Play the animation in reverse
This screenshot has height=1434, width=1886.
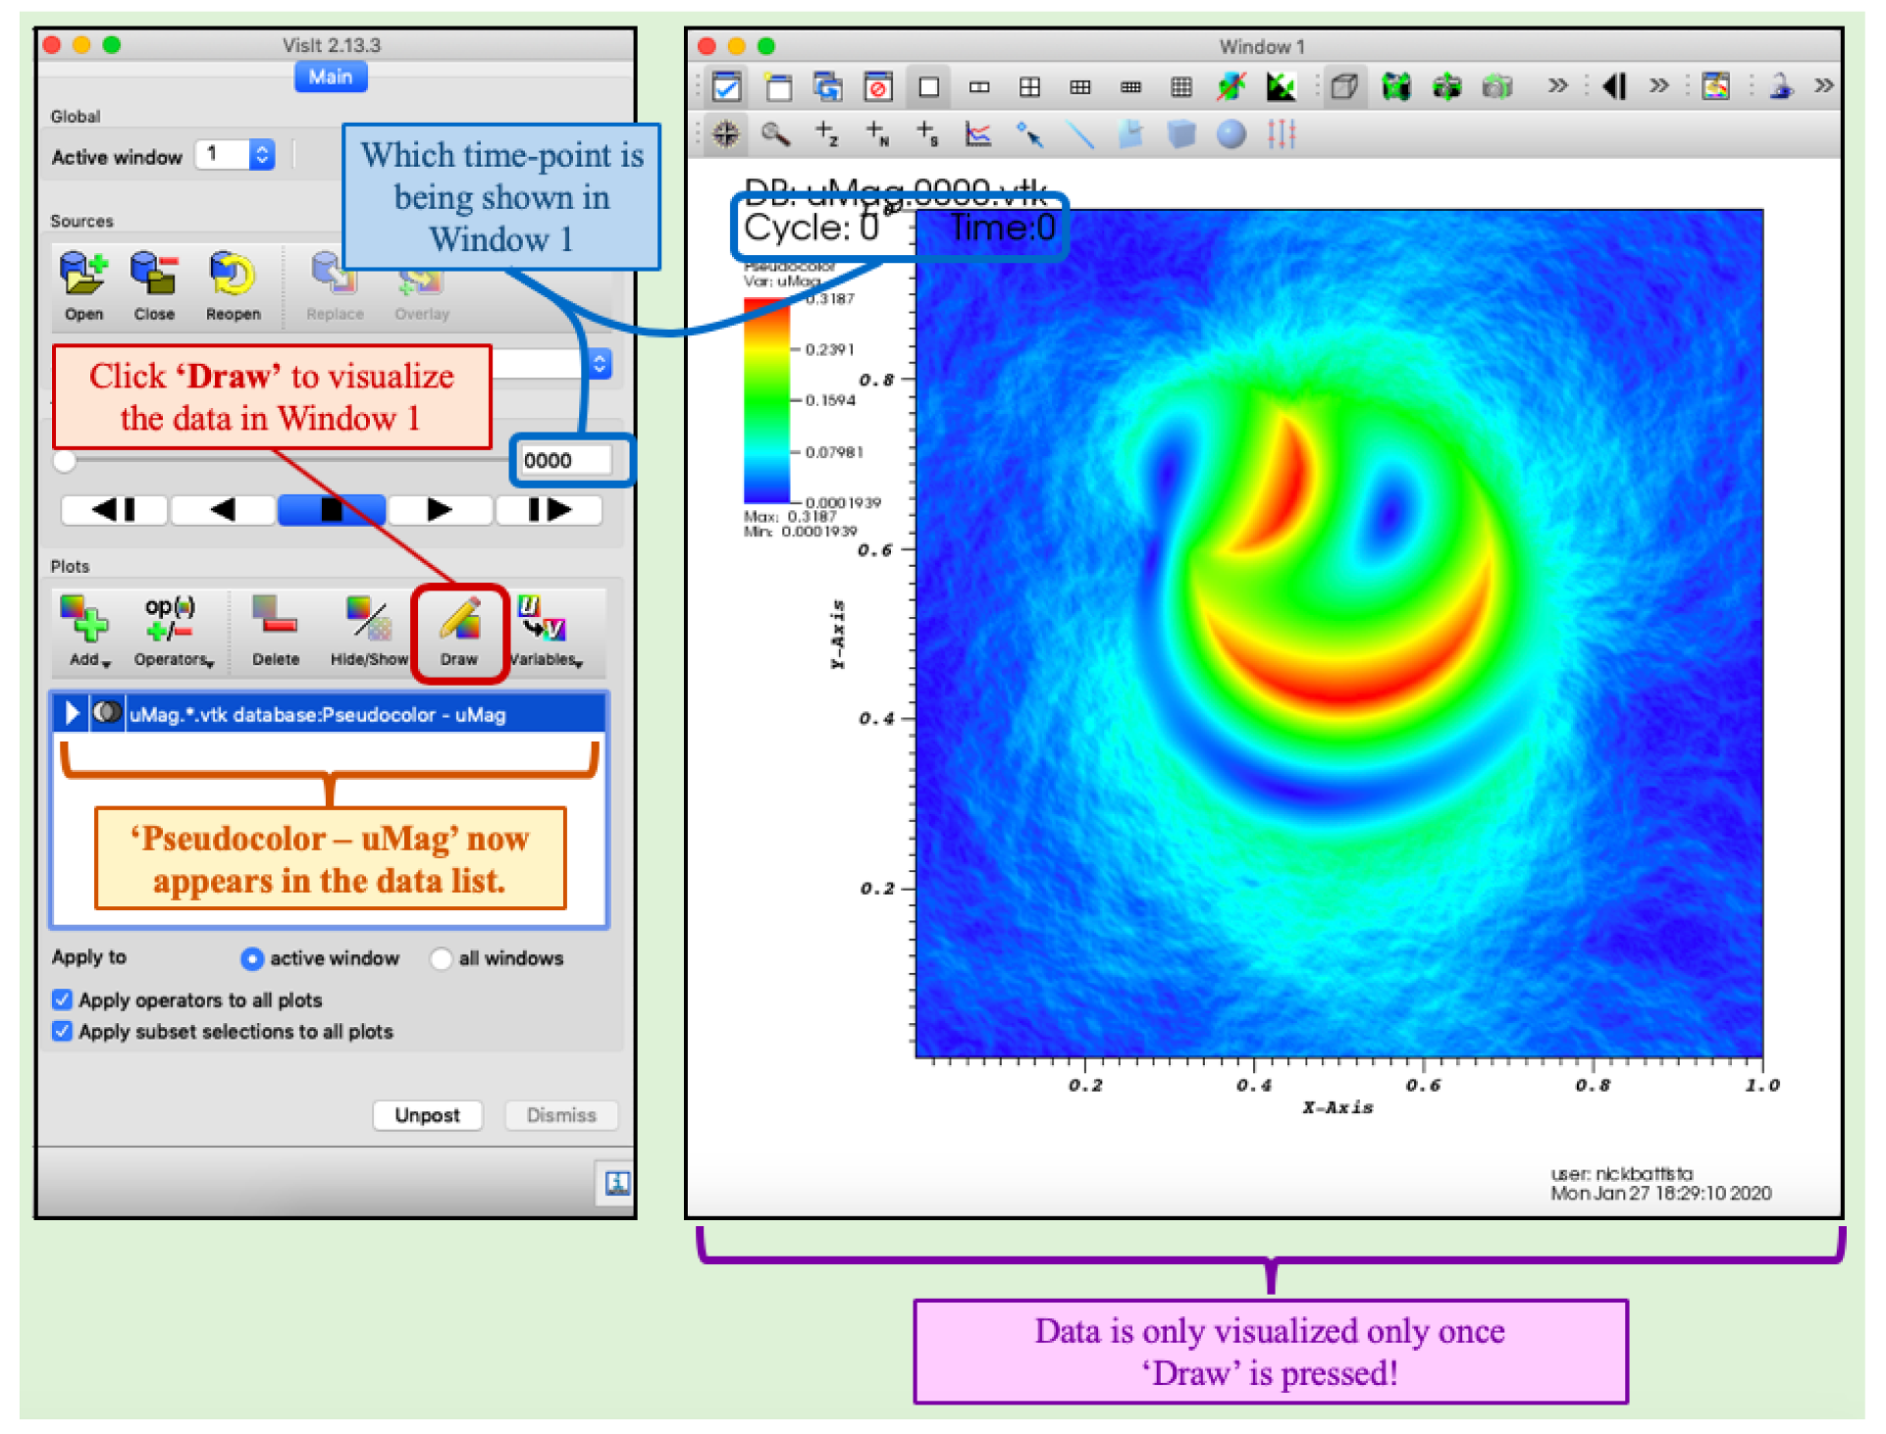[x=223, y=509]
